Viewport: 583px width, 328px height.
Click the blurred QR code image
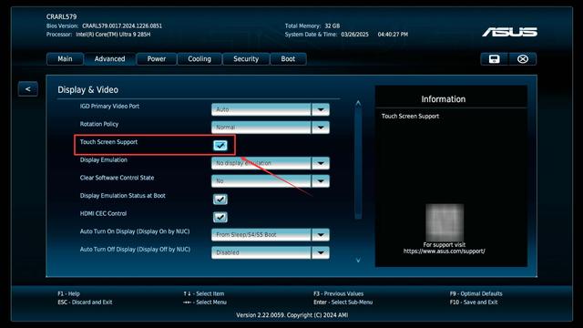click(445, 222)
